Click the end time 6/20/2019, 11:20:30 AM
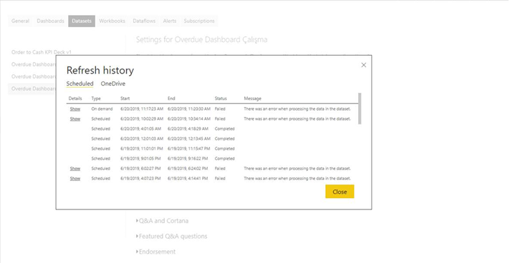 click(189, 109)
